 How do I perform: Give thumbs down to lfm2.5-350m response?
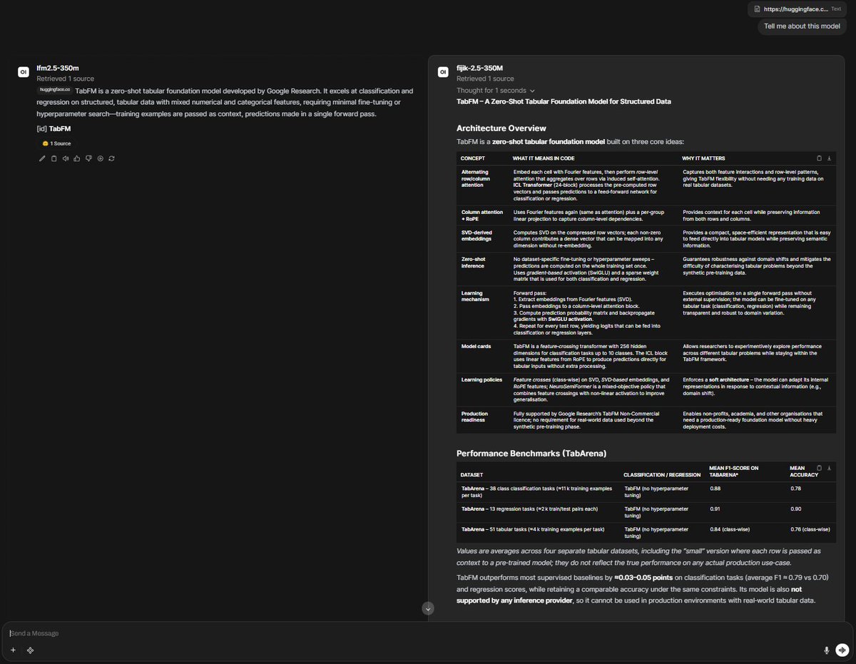tap(88, 158)
